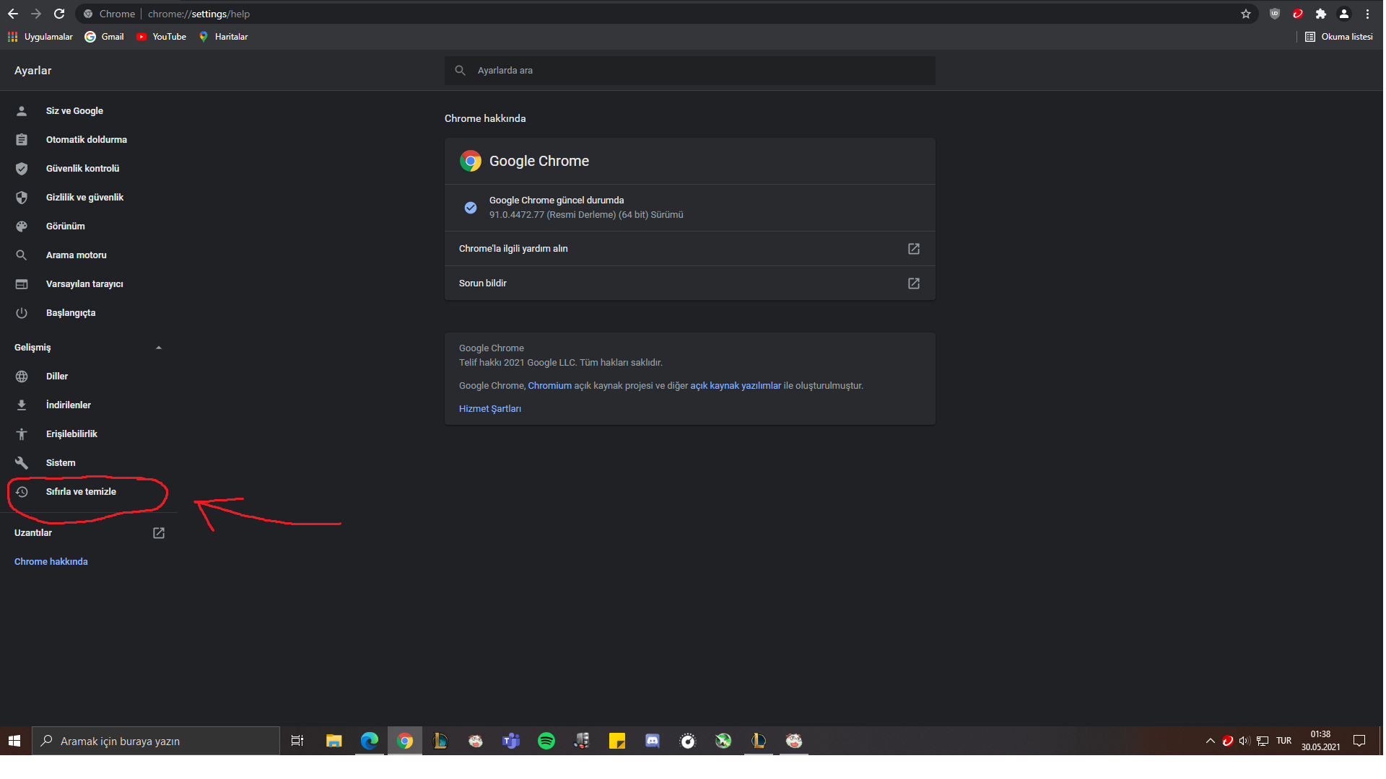Open the profile avatar icon
The image size is (1386, 779).
point(1343,14)
